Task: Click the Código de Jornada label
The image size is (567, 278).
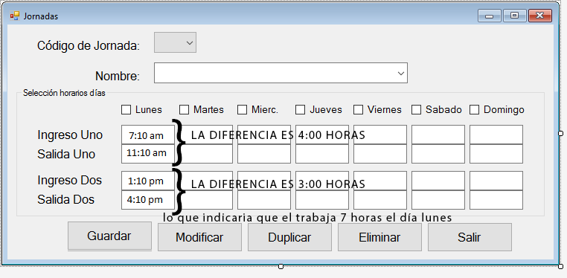Action: [x=89, y=46]
